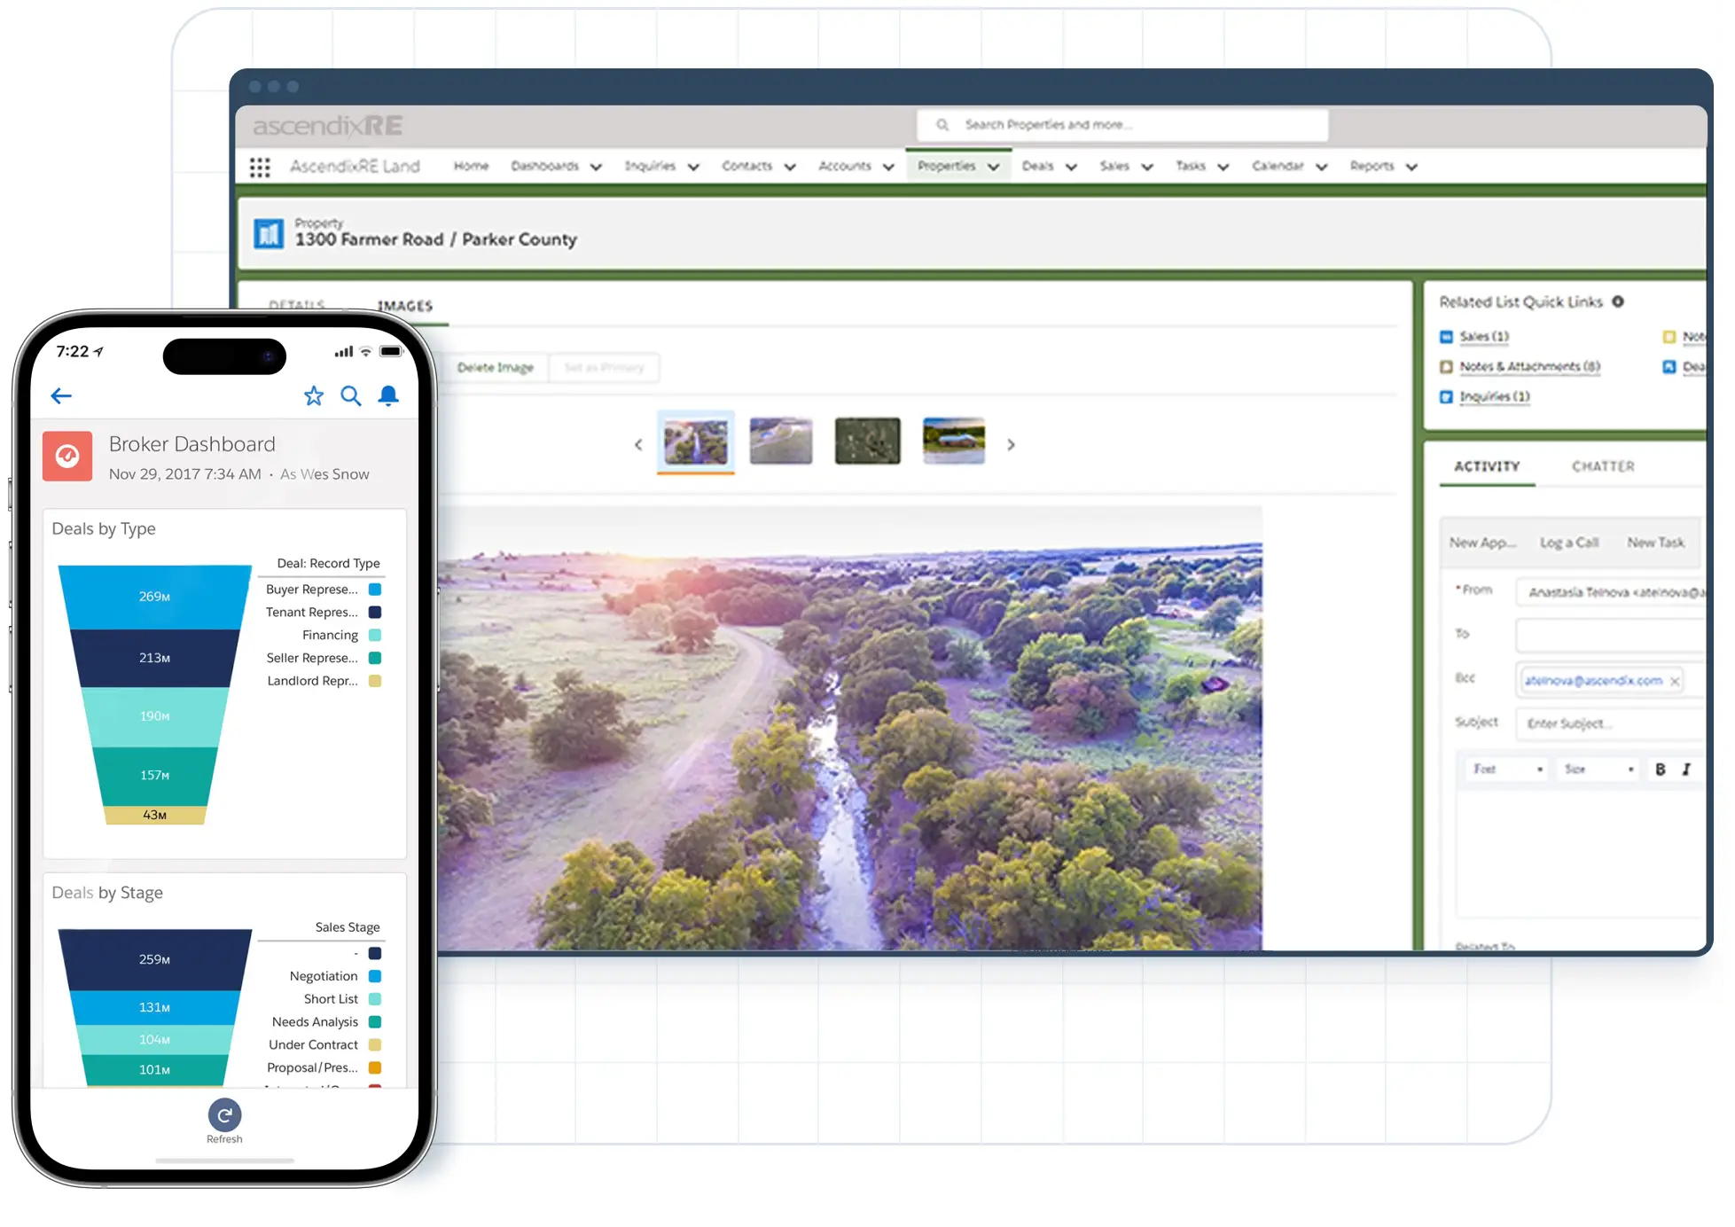Show previous image thumbnails with left chevron
Image resolution: width=1735 pixels, height=1227 pixels.
pos(638,444)
